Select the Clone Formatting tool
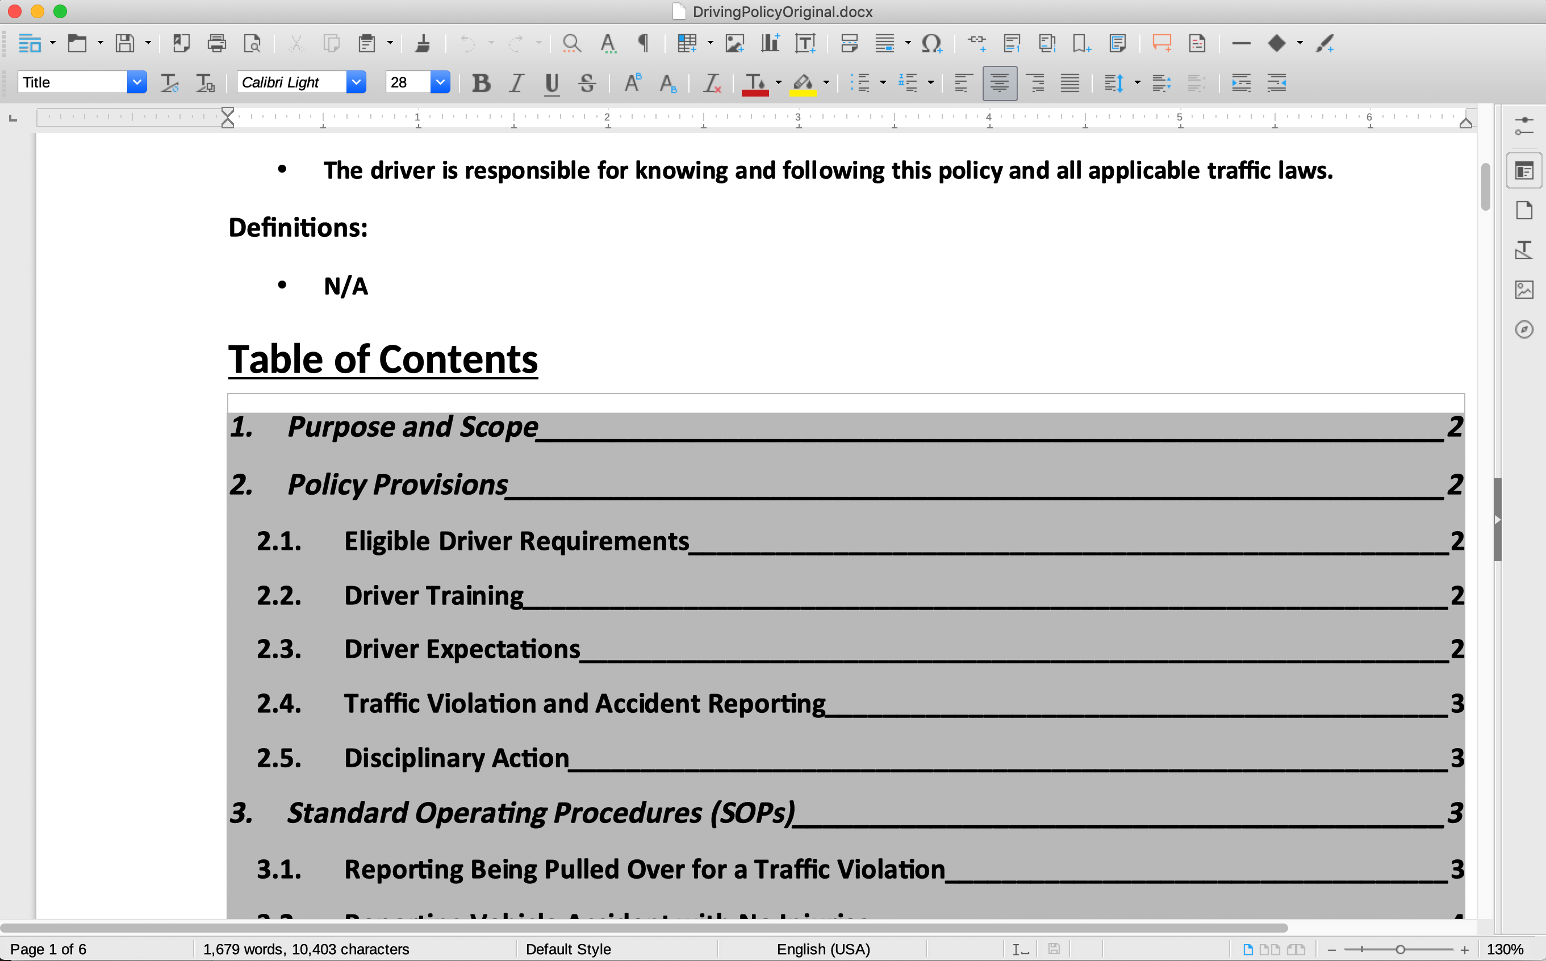 (423, 43)
